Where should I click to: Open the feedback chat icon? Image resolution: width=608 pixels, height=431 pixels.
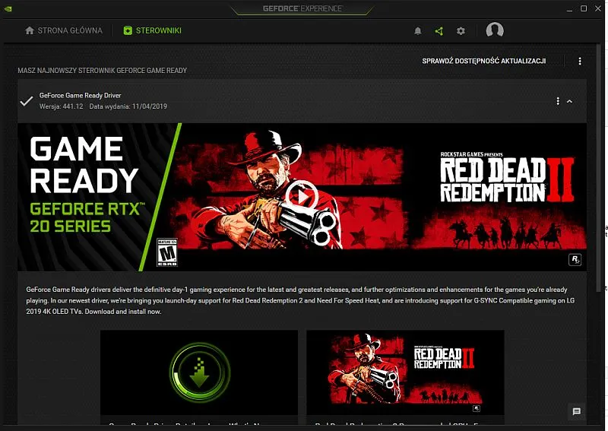[577, 411]
